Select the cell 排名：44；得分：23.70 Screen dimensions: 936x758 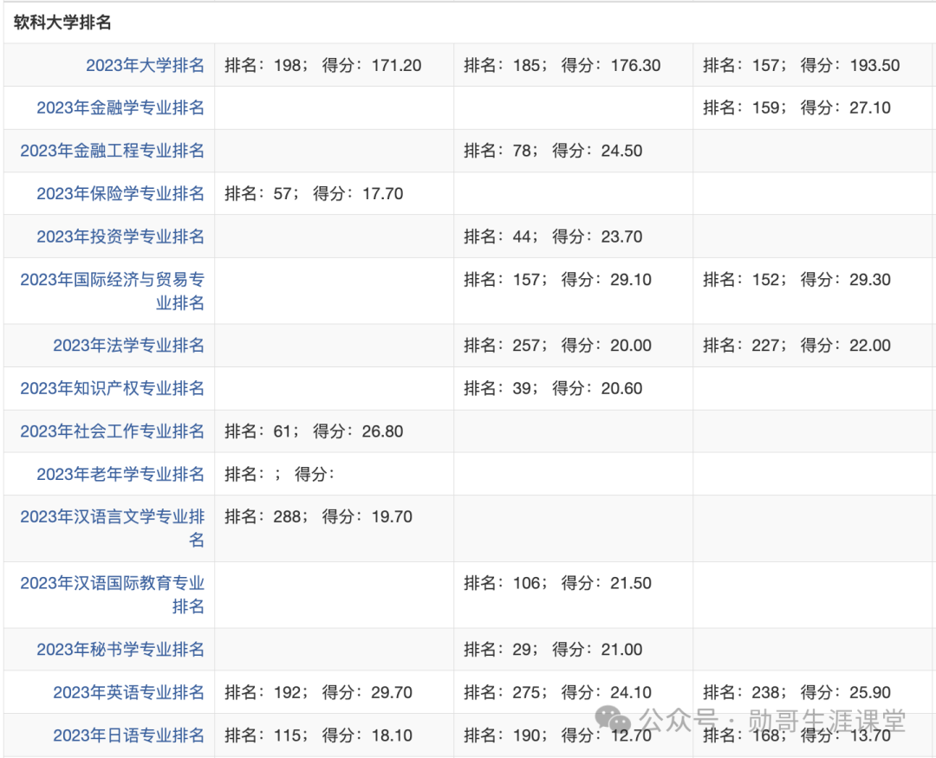[573, 237]
